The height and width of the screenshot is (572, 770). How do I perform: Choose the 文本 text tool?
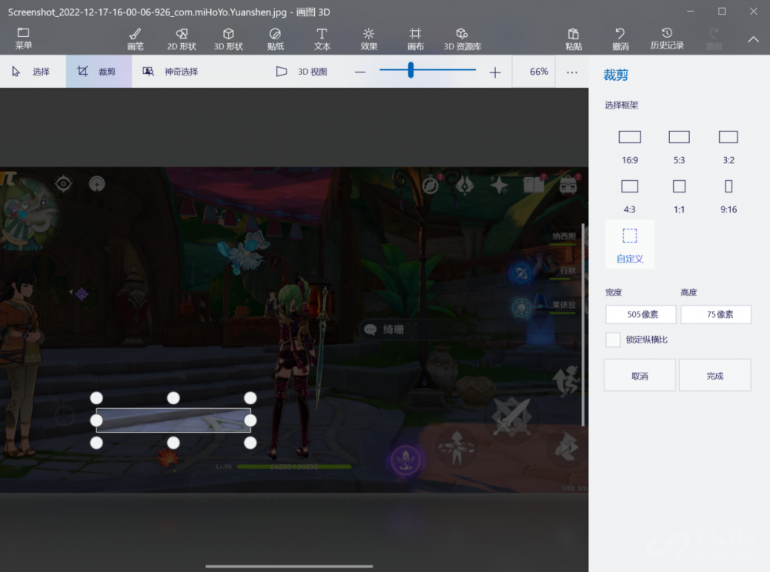(322, 38)
